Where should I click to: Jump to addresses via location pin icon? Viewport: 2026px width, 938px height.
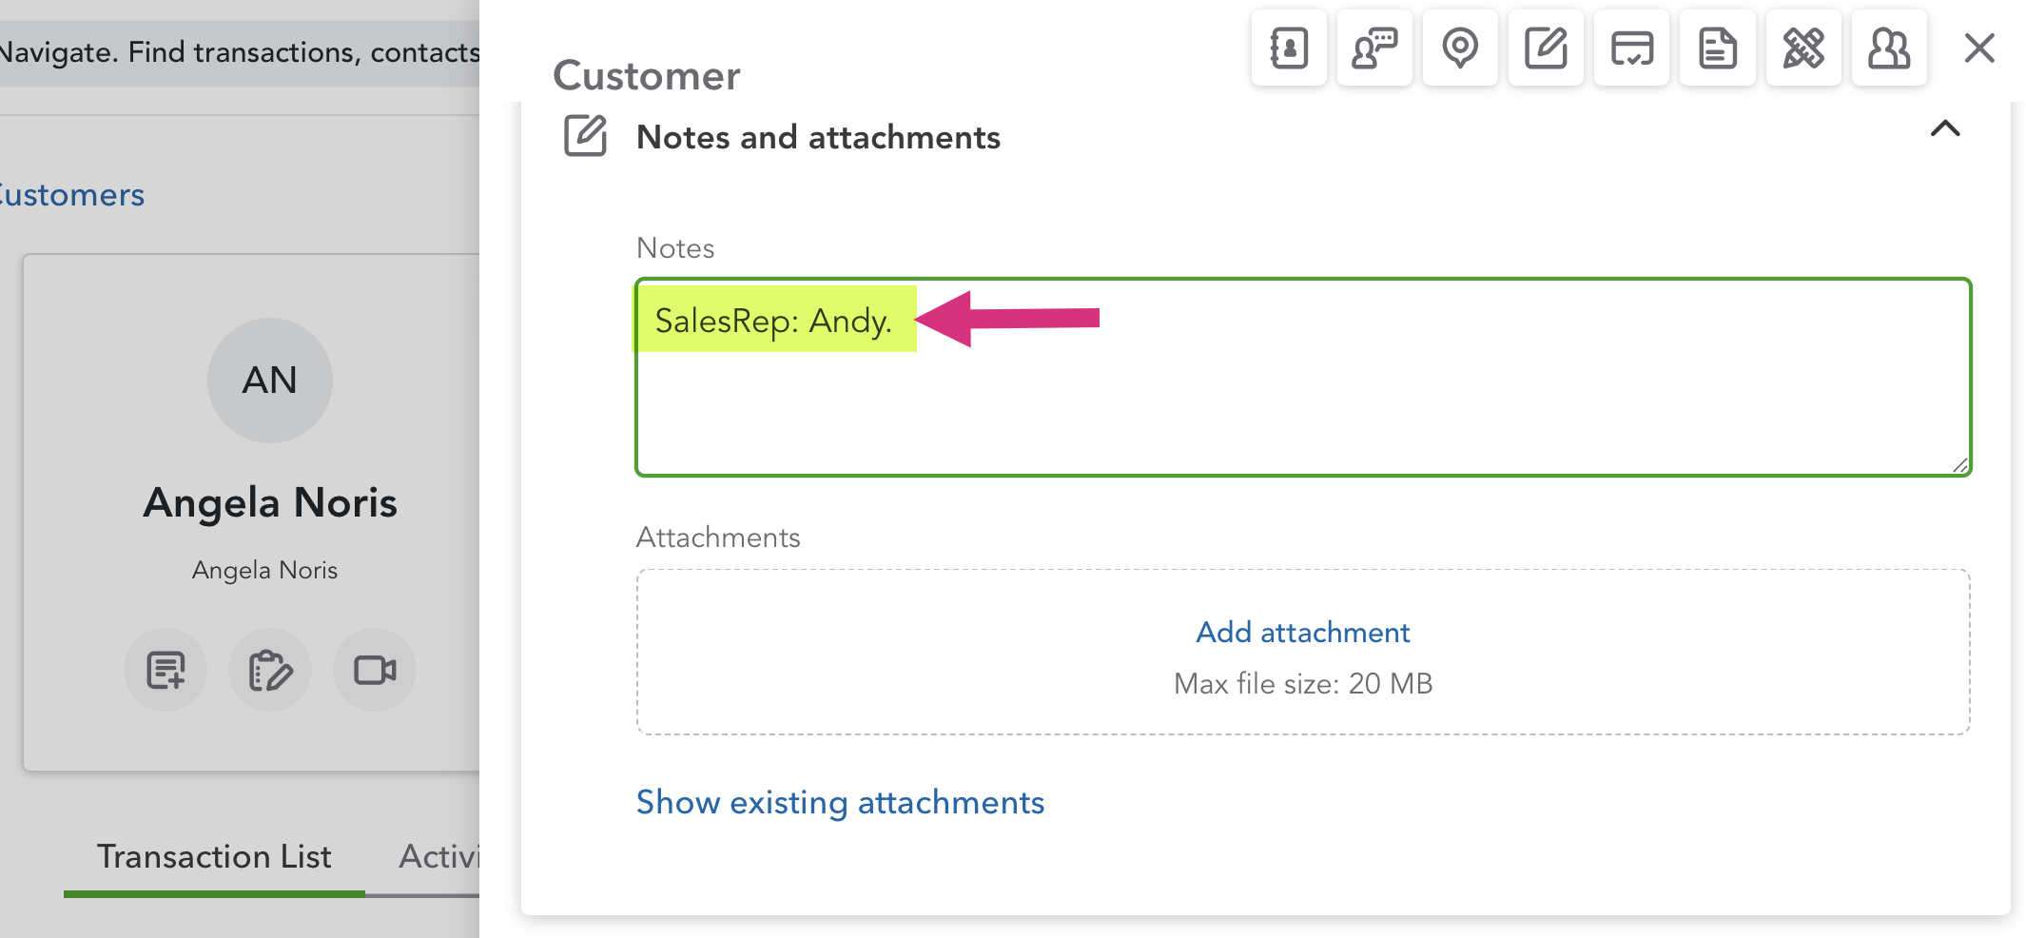1460,49
